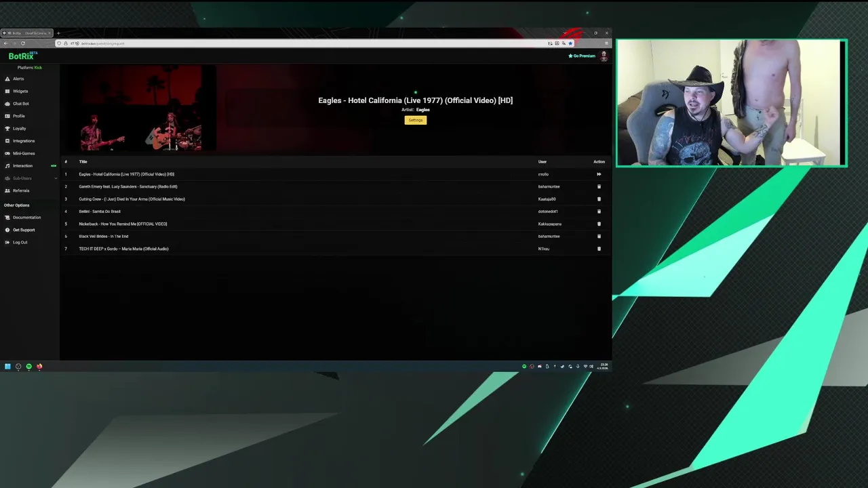Select Nickelback How You Remind Me title
Image resolution: width=868 pixels, height=488 pixels.
click(x=123, y=224)
